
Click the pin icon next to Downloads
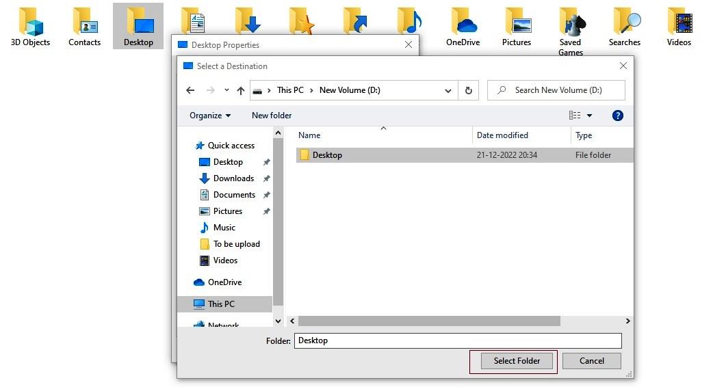coord(267,178)
